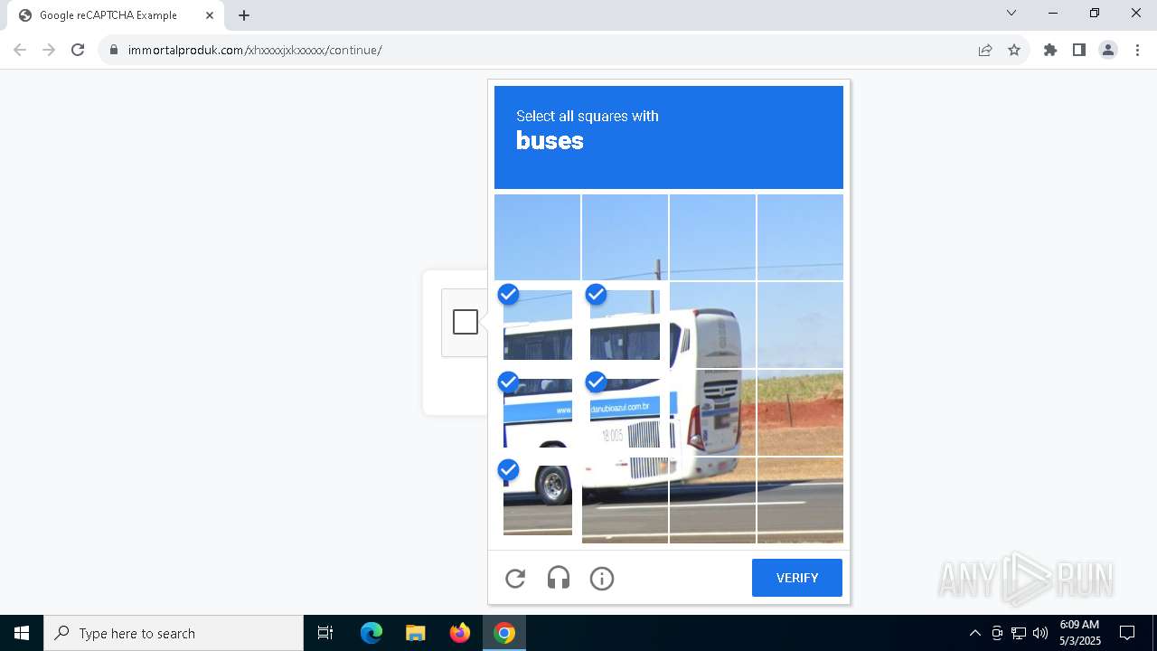Bookmark this tab with the star icon
The width and height of the screenshot is (1157, 651).
(1014, 50)
